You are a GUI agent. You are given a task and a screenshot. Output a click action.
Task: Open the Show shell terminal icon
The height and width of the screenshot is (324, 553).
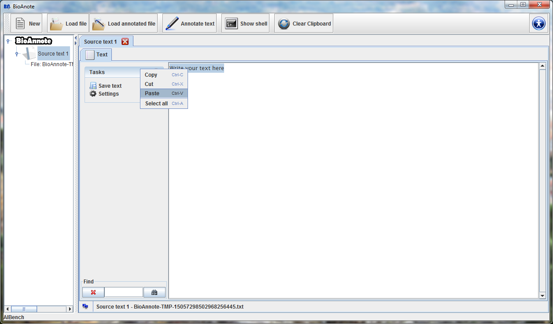pyautogui.click(x=231, y=24)
